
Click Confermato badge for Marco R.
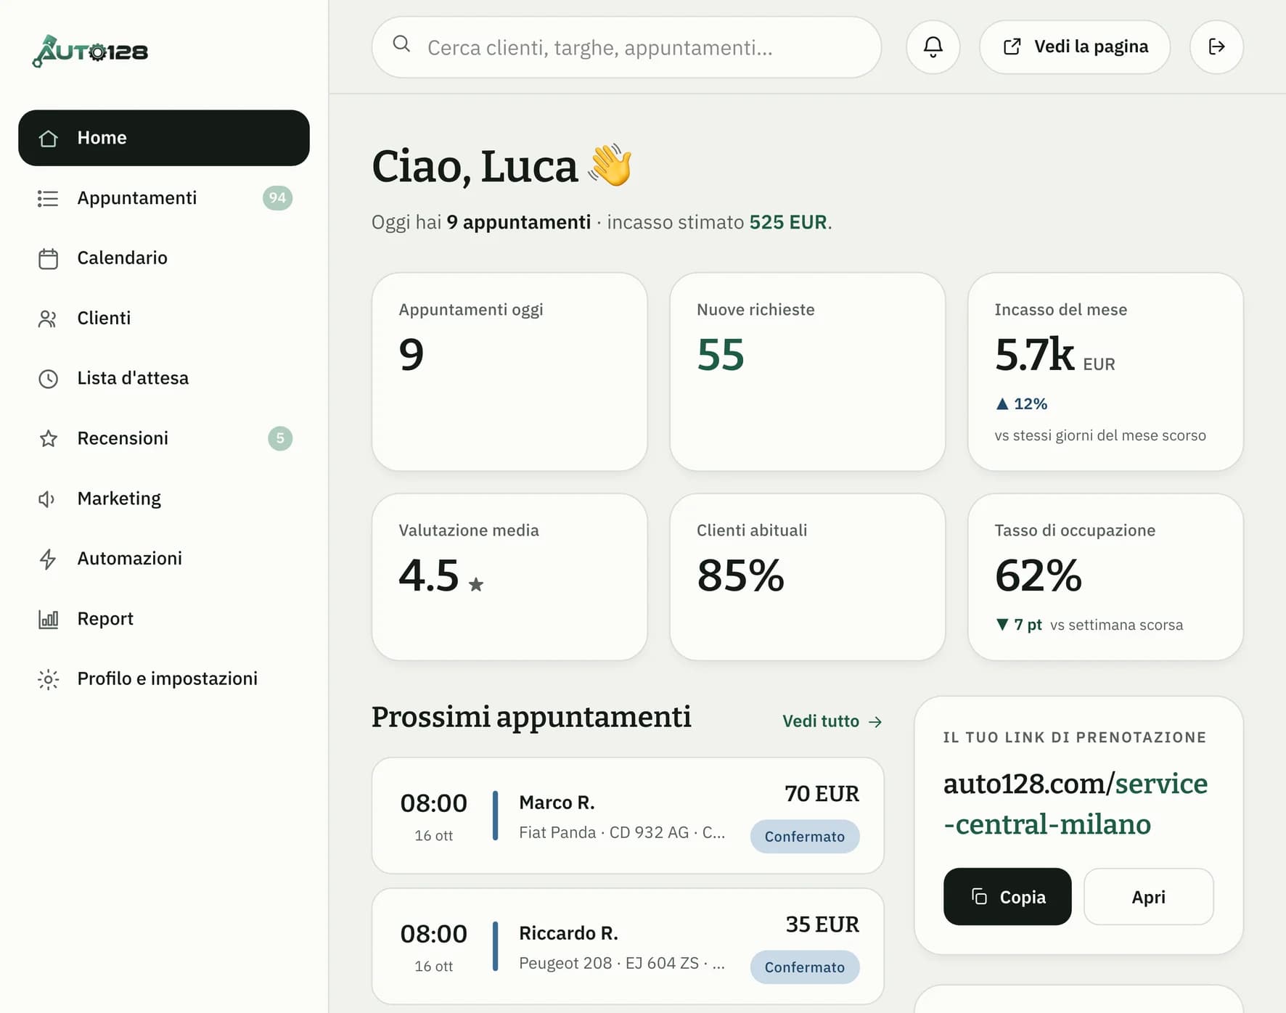(805, 837)
